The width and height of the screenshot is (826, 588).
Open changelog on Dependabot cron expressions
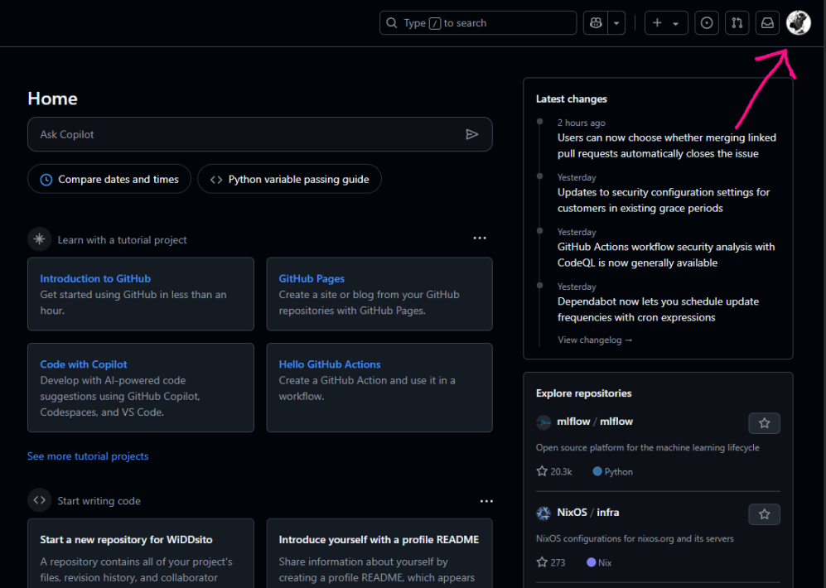click(x=658, y=310)
